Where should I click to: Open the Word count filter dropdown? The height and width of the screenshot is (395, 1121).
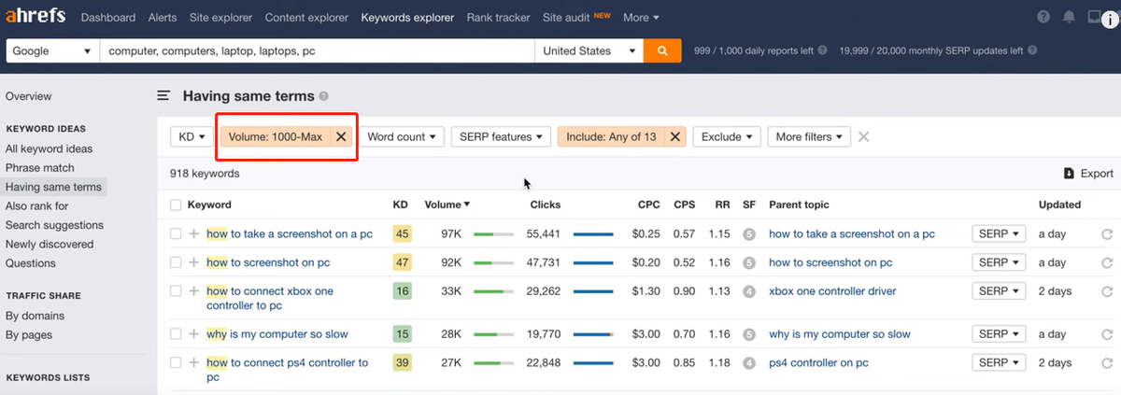coord(403,136)
